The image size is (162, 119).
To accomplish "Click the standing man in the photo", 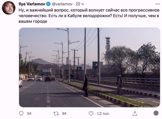I will (86, 85).
